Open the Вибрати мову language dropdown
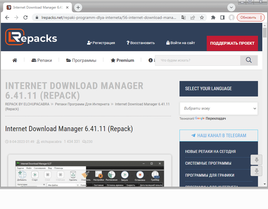 pos(218,109)
